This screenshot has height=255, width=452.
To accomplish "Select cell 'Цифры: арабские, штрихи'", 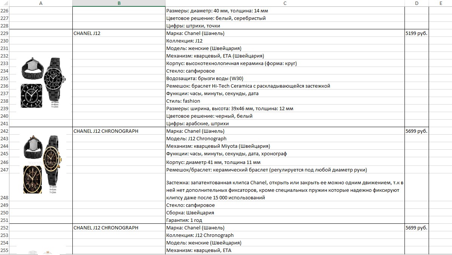I will tap(285, 124).
